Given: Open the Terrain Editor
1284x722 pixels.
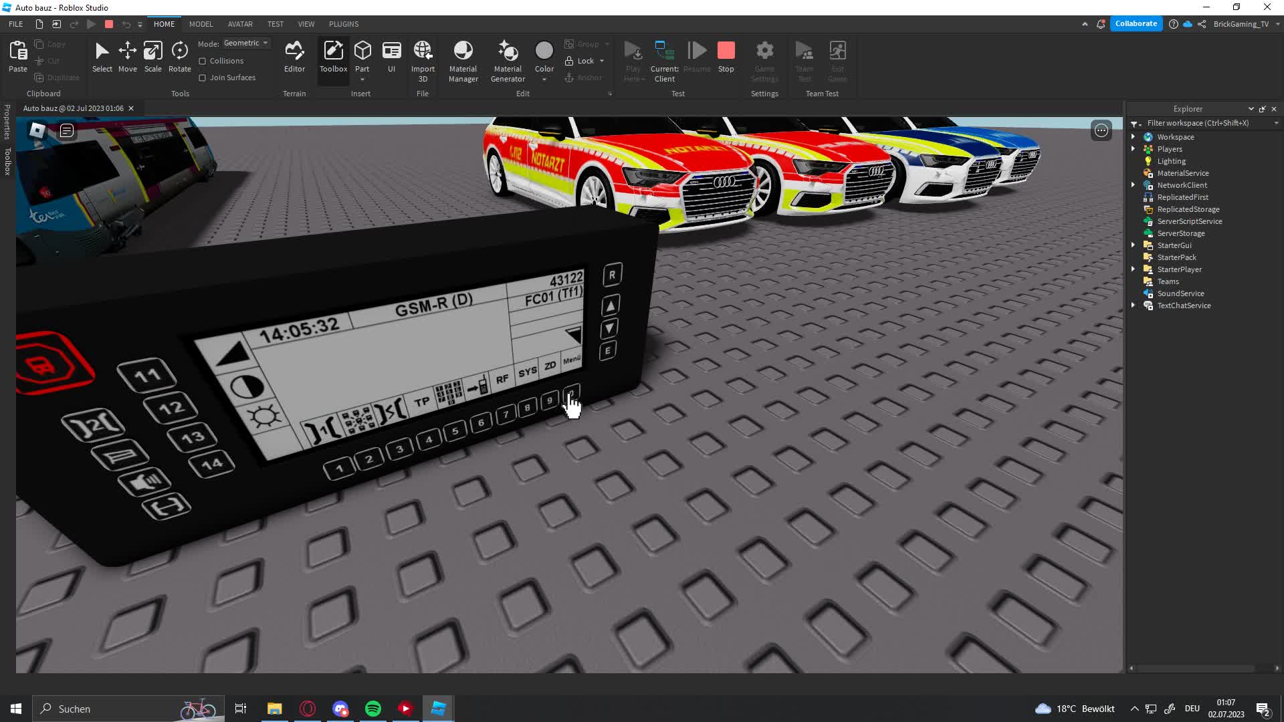Looking at the screenshot, I should click(294, 57).
